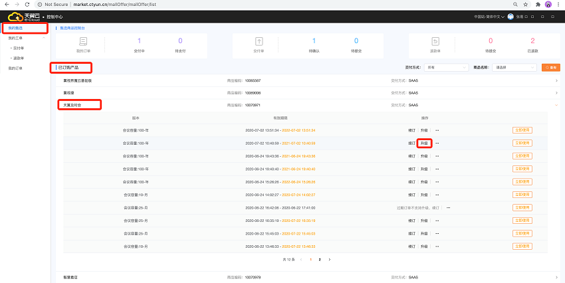Viewport: 565px width, 283px height.
Task: Click the orange 查询 search button
Action: [550, 67]
